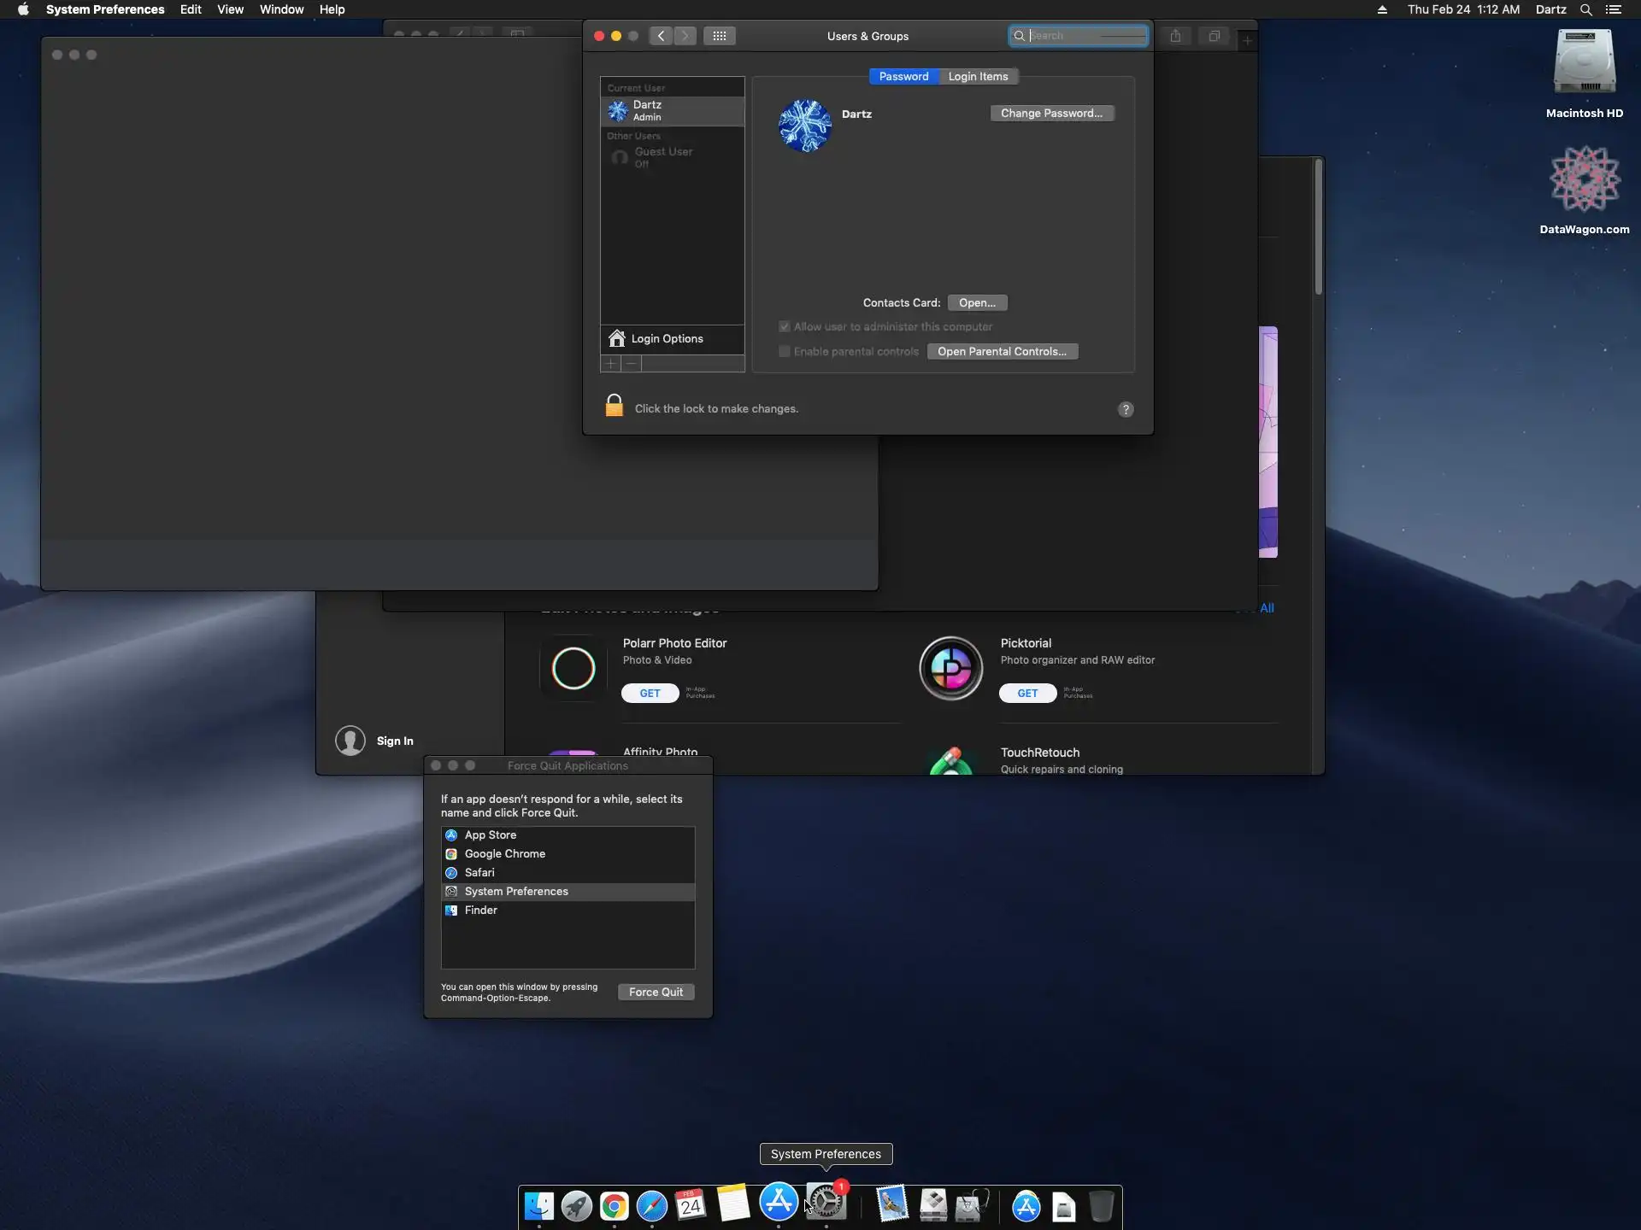Open the Window menu
Image resolution: width=1641 pixels, height=1230 pixels.
click(281, 9)
